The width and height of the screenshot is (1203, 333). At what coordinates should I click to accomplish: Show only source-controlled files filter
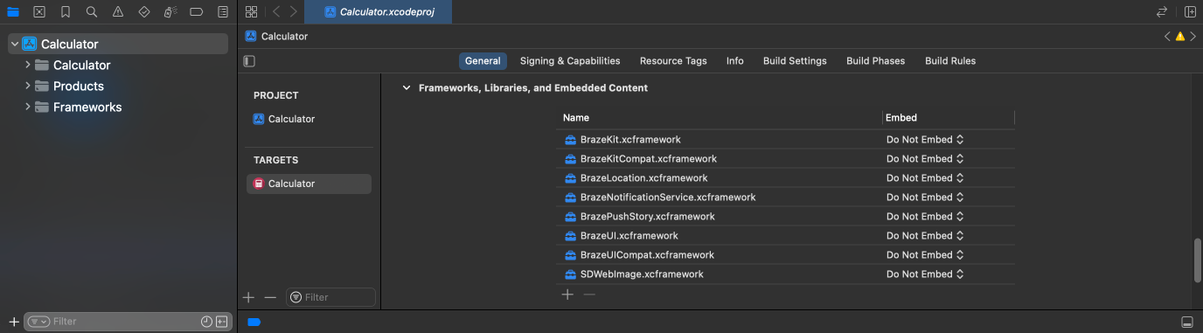[222, 322]
